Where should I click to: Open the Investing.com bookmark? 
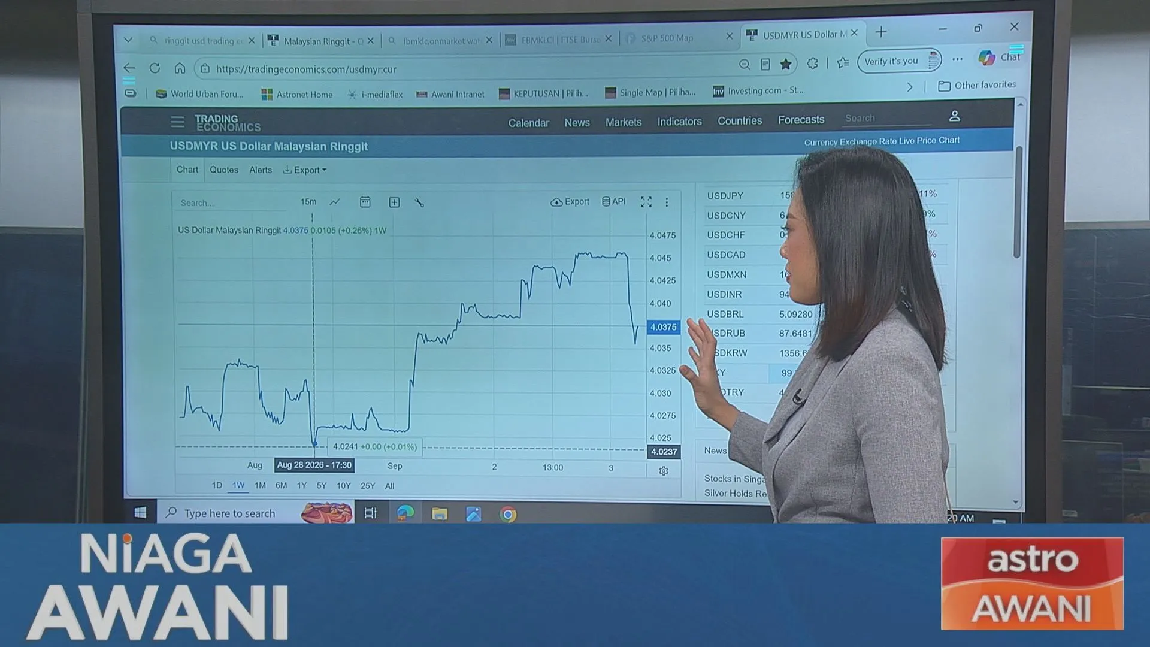pos(758,90)
